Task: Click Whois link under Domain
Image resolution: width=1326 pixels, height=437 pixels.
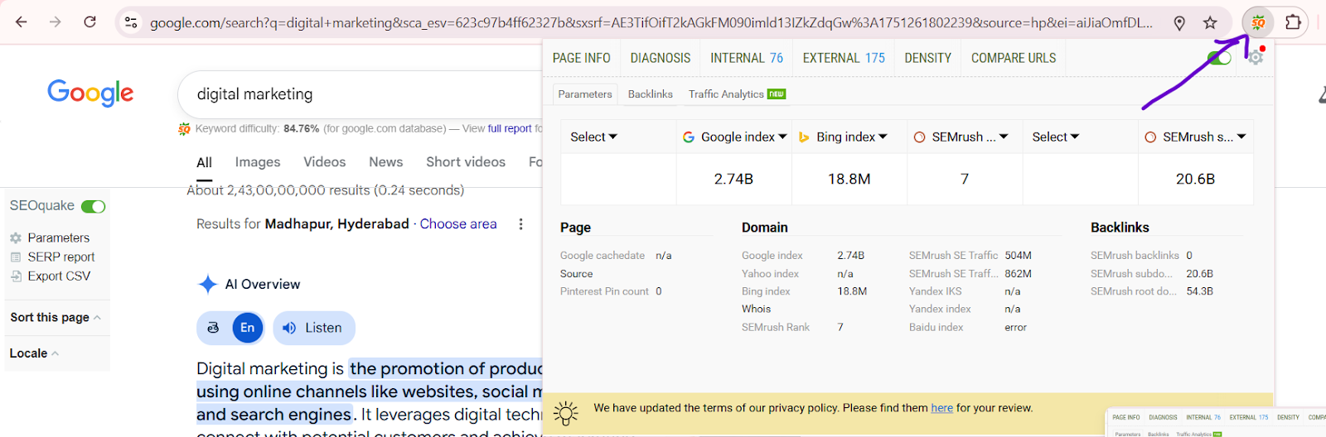Action: (x=756, y=309)
